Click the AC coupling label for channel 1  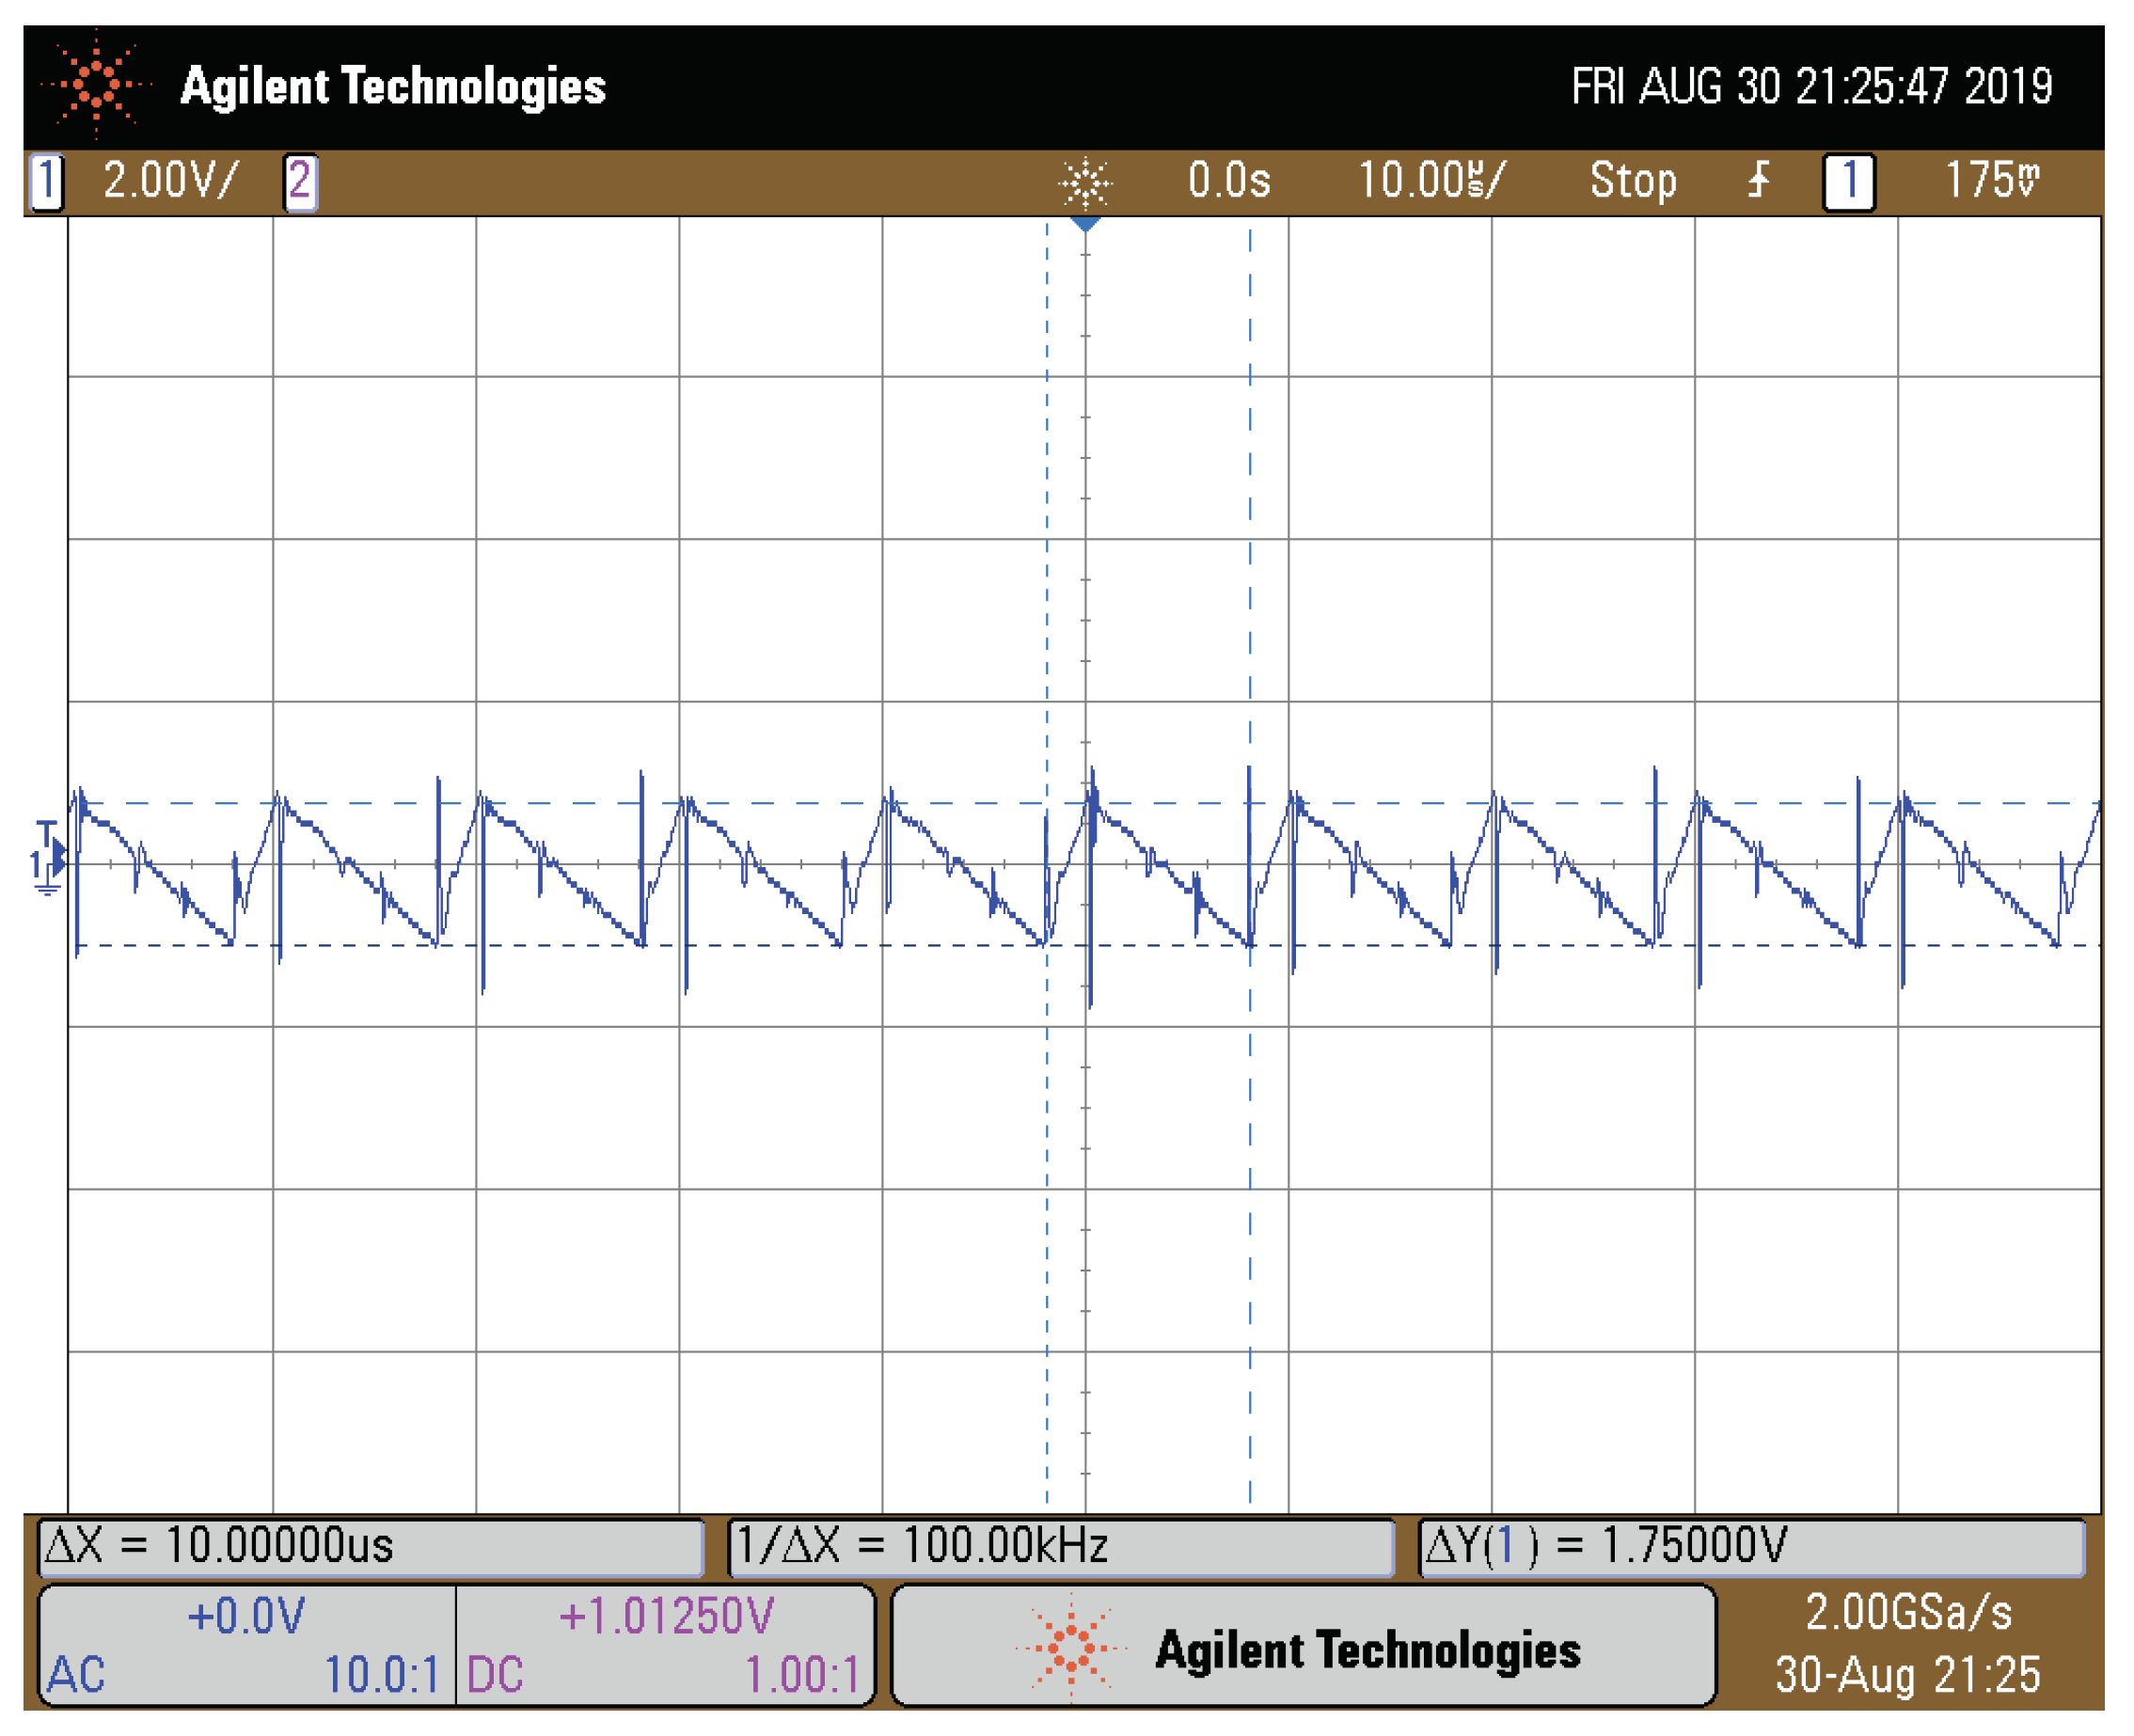point(76,1675)
